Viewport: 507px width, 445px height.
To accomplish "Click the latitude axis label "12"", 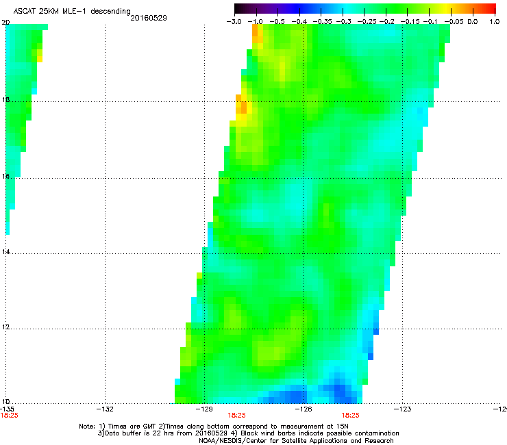I will (x=5, y=327).
